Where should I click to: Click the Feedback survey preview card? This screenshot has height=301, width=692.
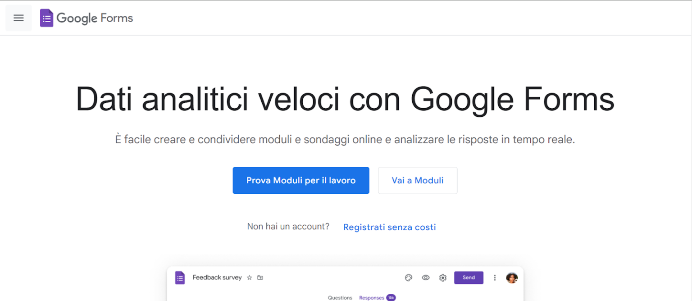[x=346, y=284]
